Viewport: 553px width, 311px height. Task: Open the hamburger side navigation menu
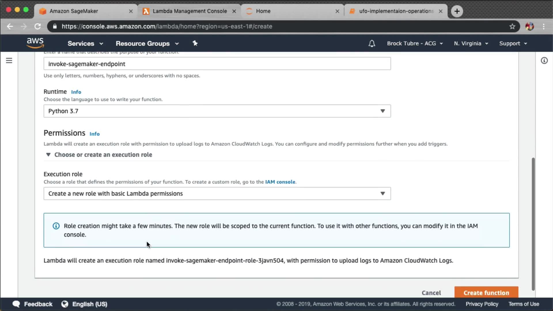pos(9,60)
